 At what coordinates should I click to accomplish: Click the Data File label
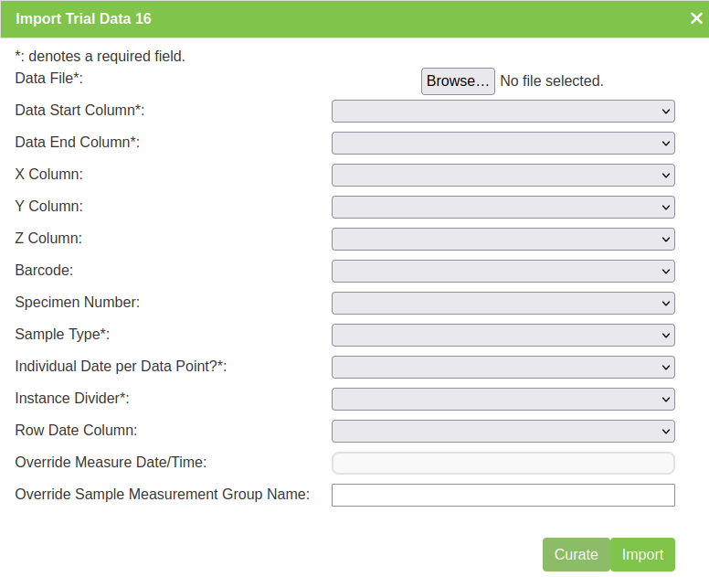click(x=49, y=79)
